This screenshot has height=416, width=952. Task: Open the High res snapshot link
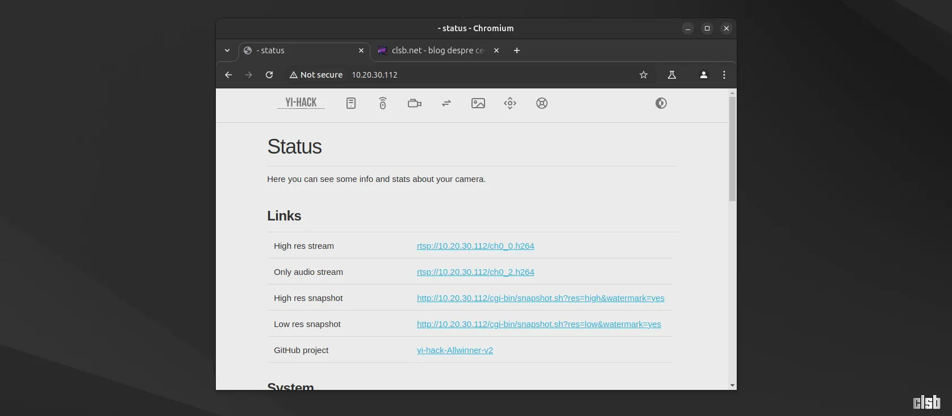coord(541,298)
